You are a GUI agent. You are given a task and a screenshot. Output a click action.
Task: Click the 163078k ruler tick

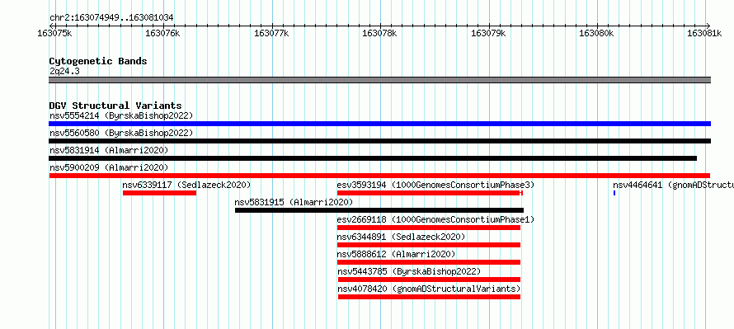(379, 33)
